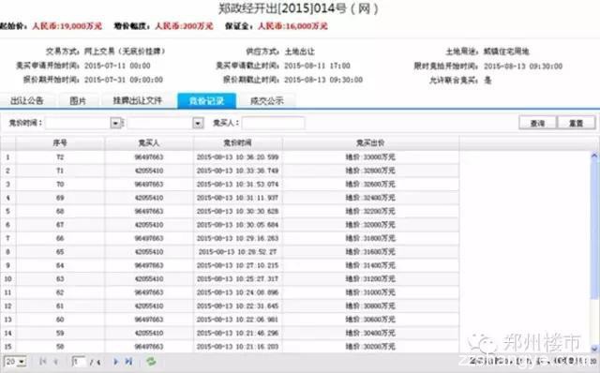600x373 pixels.
Task: Go to the previous page of records
Action: 56,361
